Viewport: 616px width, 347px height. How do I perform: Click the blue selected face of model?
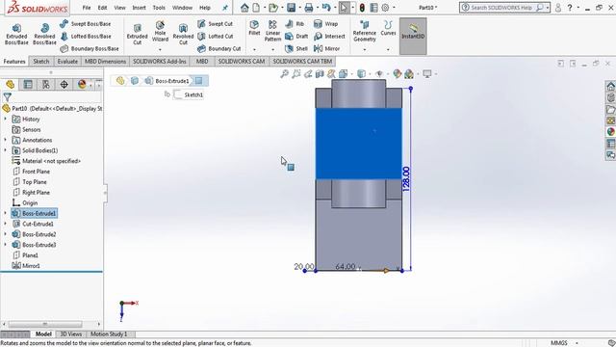coord(359,144)
